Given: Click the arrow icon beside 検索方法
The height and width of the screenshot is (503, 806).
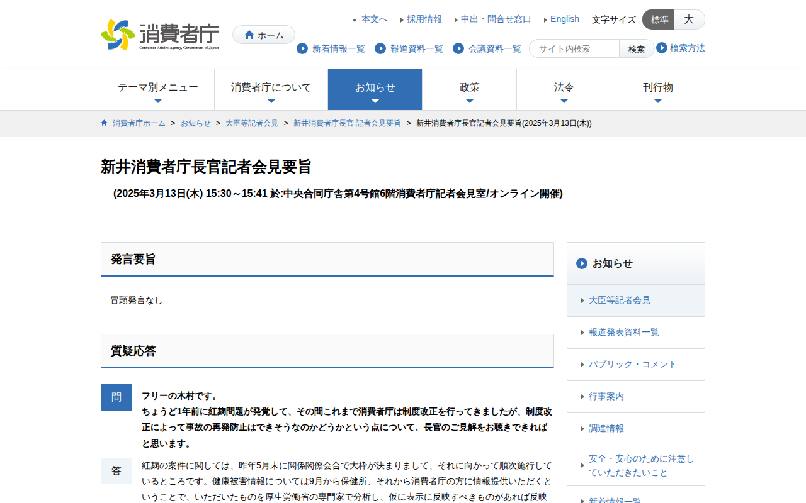Looking at the screenshot, I should click(662, 48).
